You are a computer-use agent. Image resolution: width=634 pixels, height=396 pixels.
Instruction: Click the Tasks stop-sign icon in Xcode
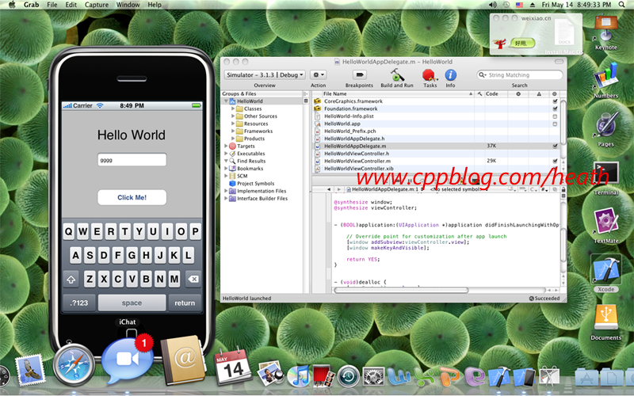click(429, 75)
